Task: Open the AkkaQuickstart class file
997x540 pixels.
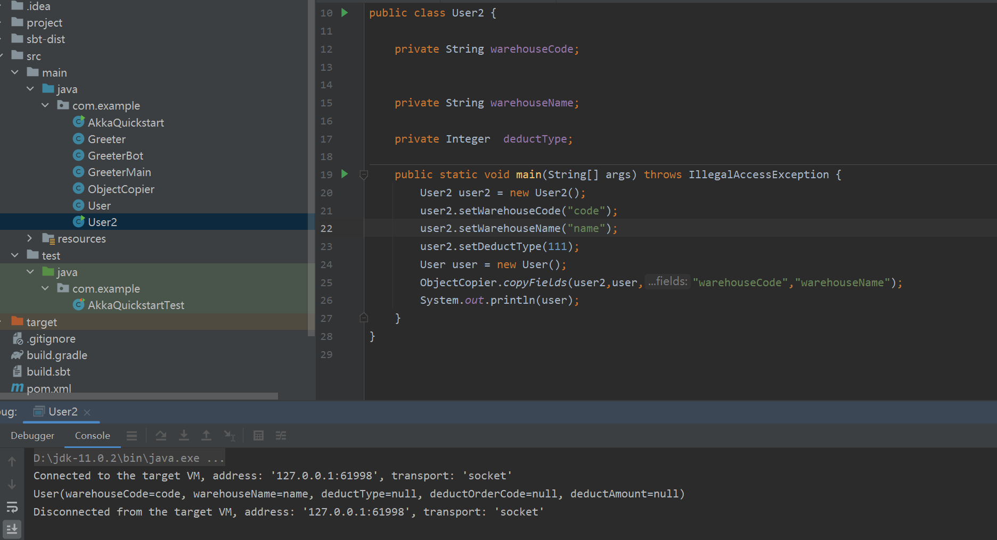Action: (x=118, y=122)
